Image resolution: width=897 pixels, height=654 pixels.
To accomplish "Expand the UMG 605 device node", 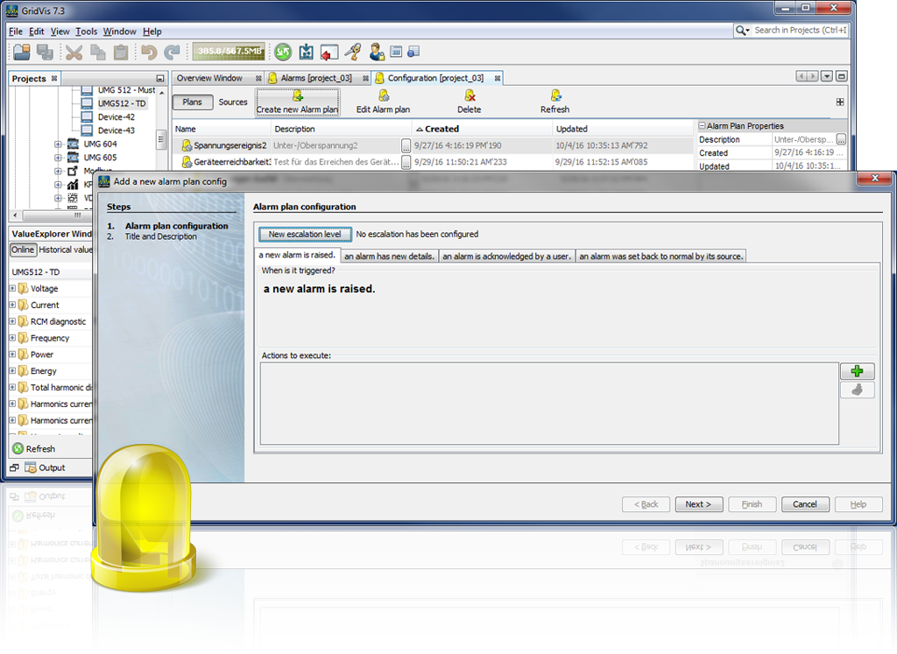I will [60, 156].
